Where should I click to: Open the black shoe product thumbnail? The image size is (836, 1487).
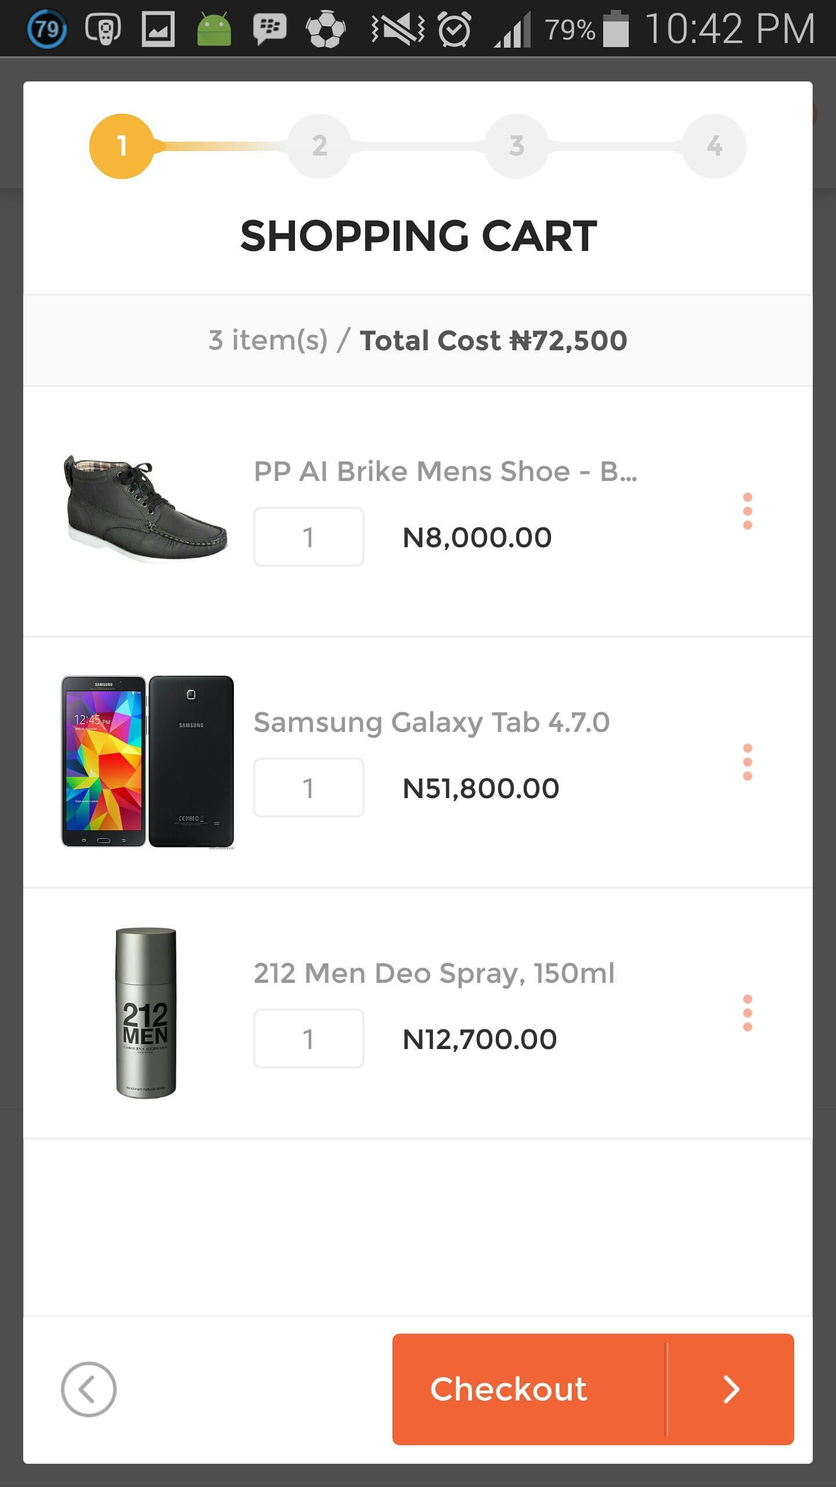pyautogui.click(x=145, y=509)
